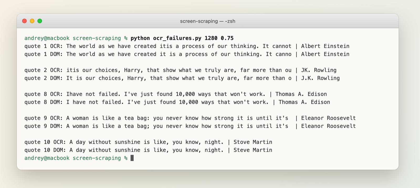Click the window title 'screen-scraping — -zsh'
The image size is (420, 188).
pos(208,21)
